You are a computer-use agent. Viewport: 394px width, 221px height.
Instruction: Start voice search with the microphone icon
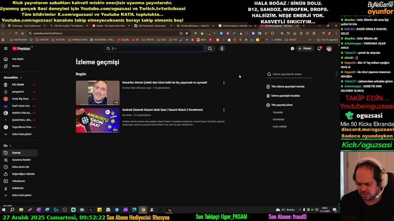pos(222,48)
